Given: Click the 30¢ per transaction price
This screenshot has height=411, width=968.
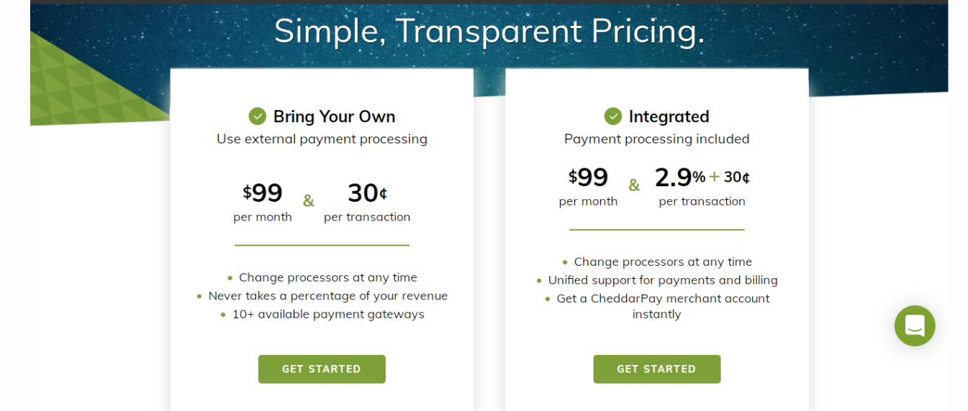Looking at the screenshot, I should point(367,201).
